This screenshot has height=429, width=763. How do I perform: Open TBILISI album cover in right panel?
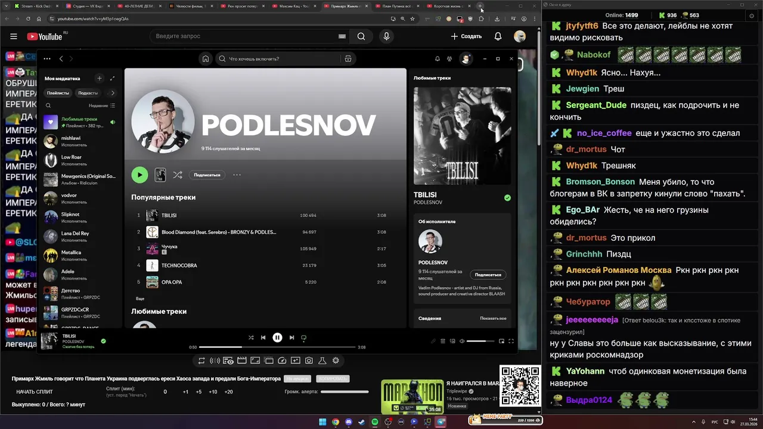click(463, 136)
